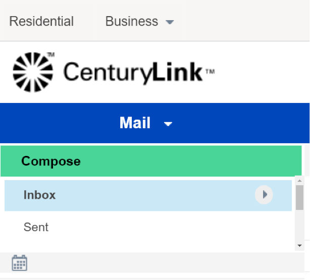The height and width of the screenshot is (280, 310).
Task: Click the caret icon next to Business
Action: click(x=170, y=22)
